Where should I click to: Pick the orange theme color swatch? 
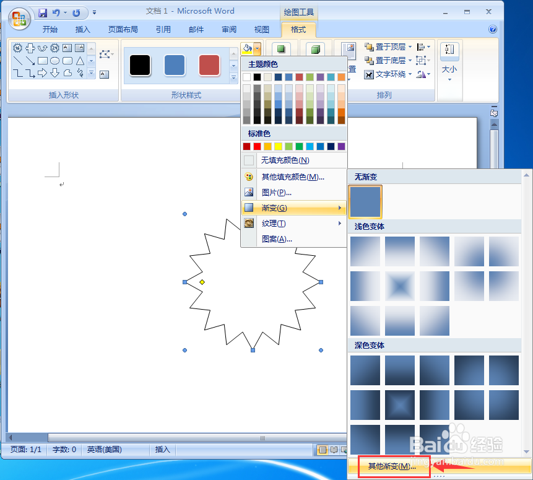click(341, 77)
